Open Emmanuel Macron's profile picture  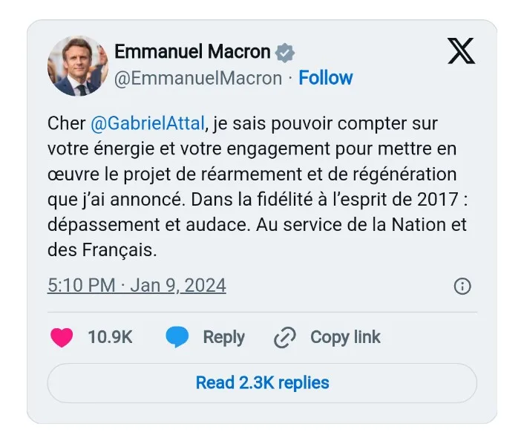78,65
